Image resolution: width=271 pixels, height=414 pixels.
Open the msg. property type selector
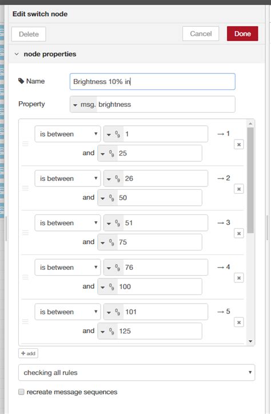(x=83, y=105)
